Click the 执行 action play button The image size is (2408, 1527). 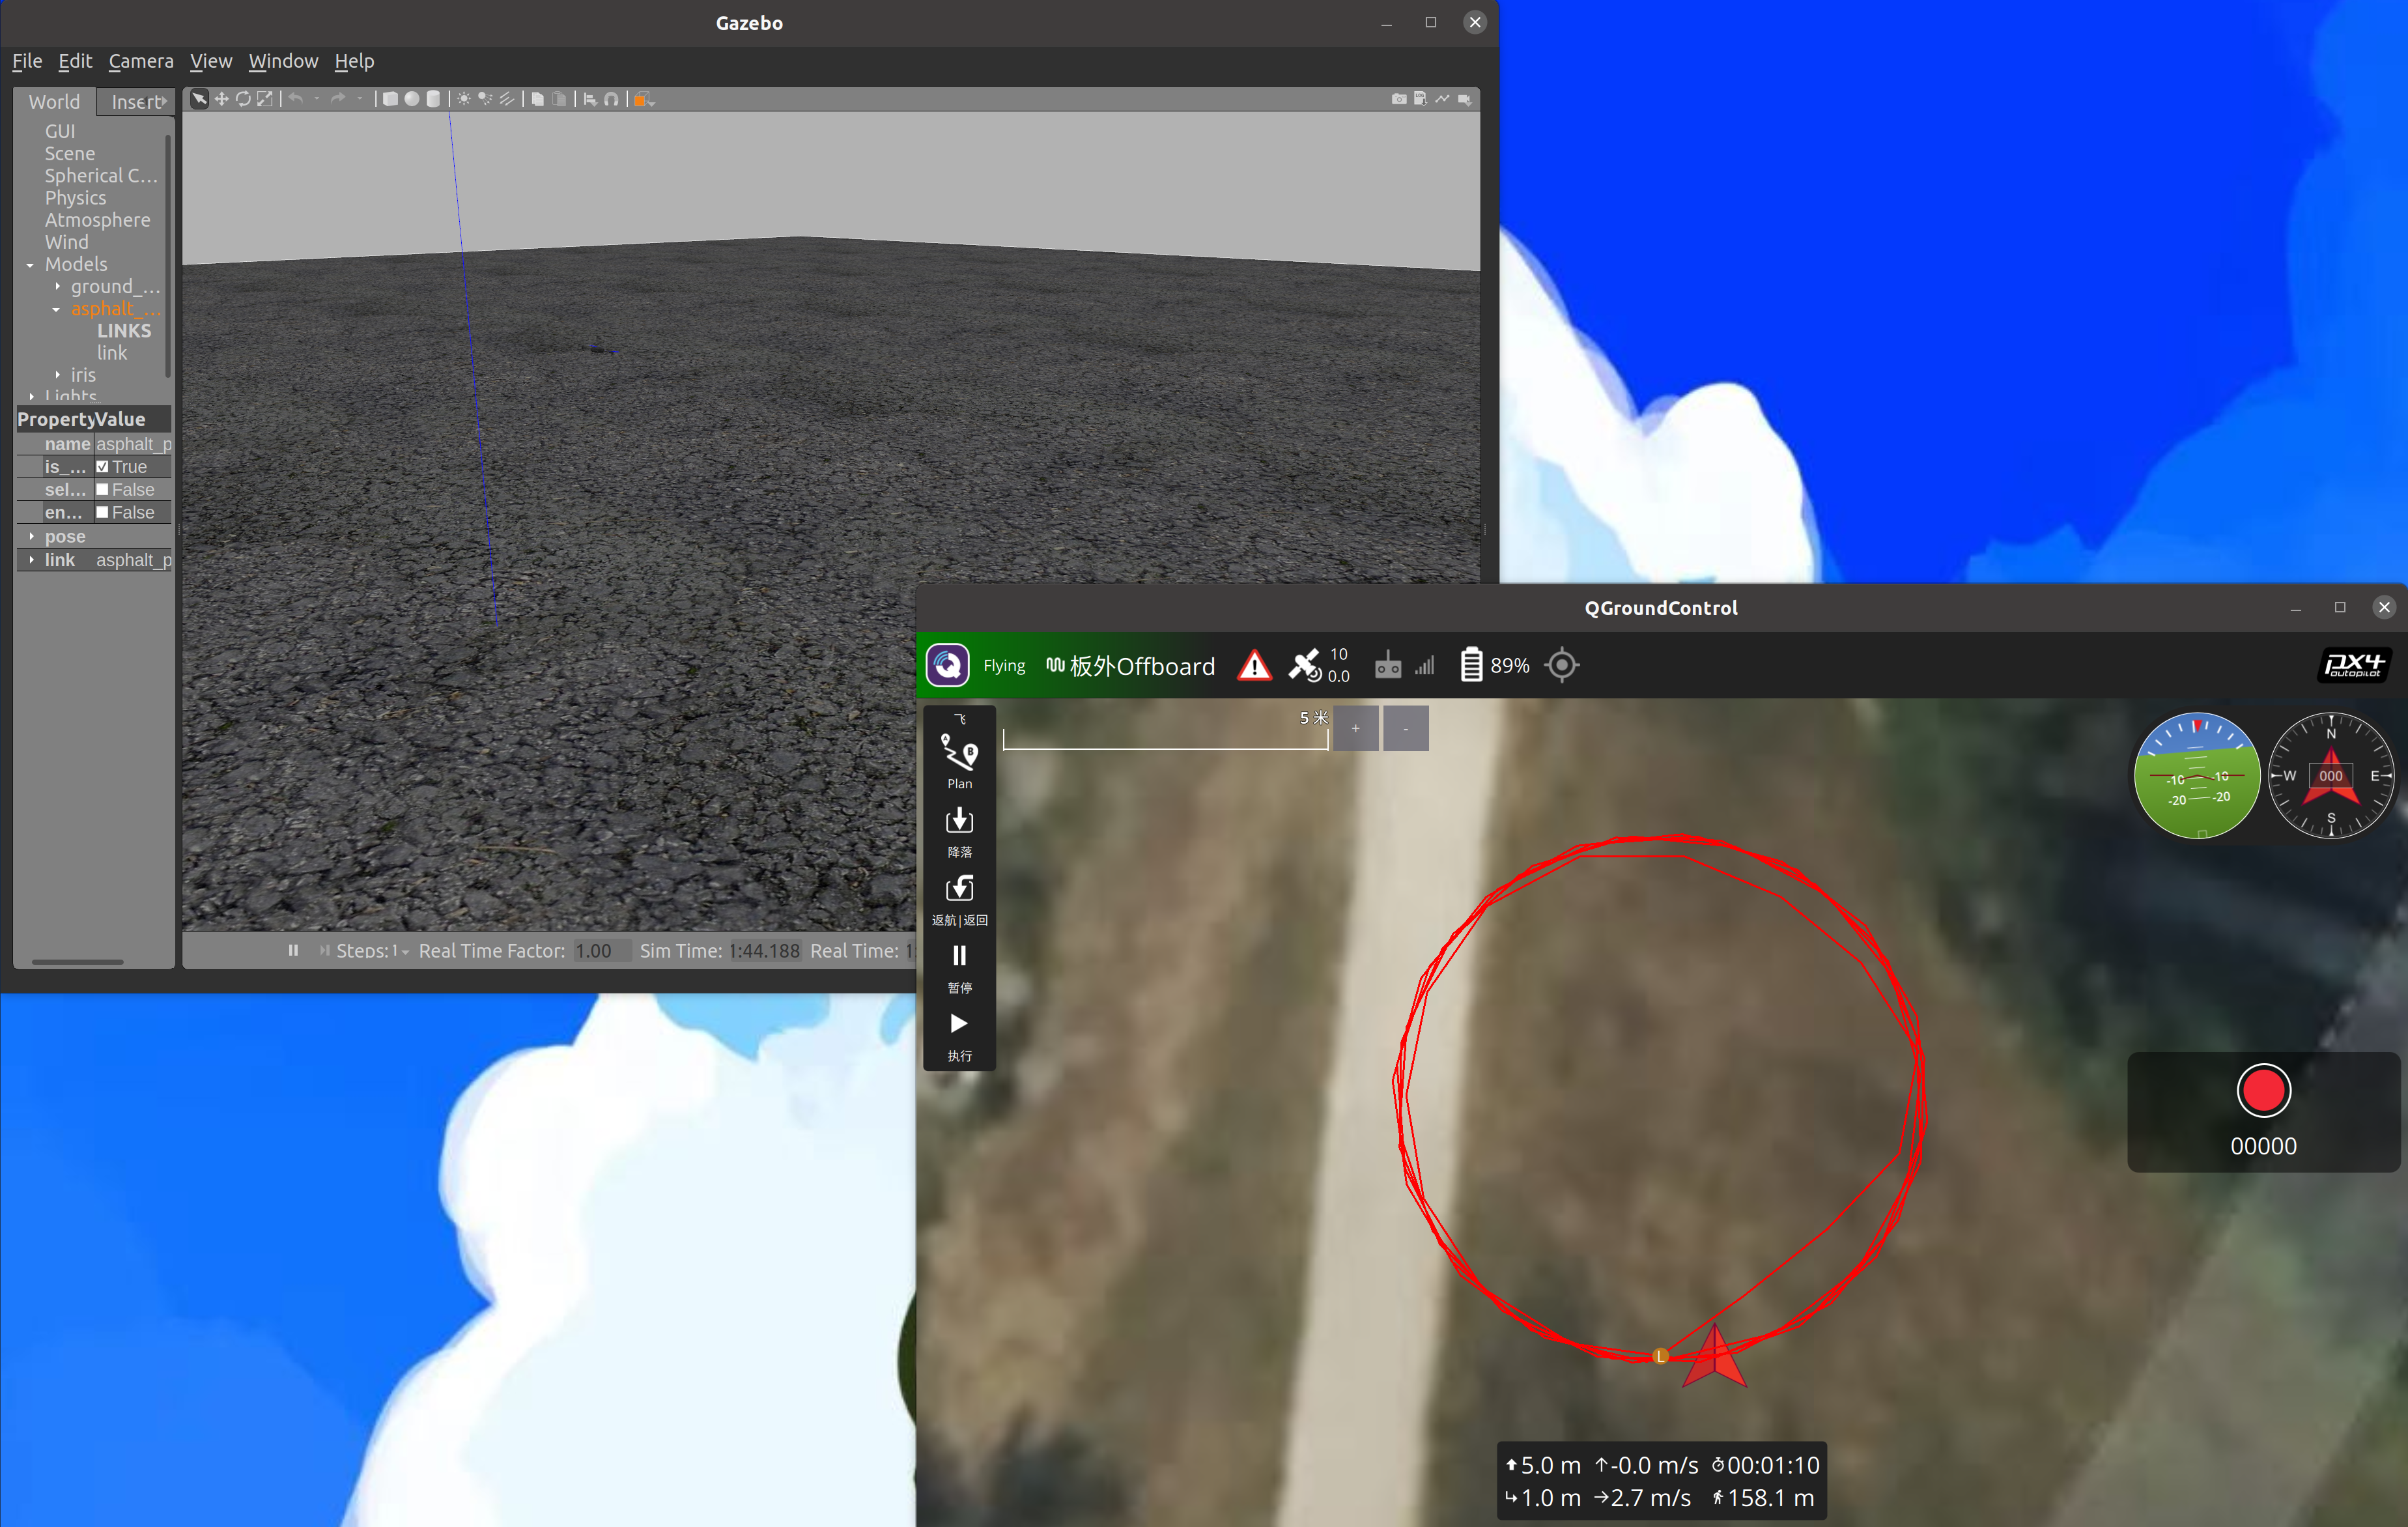coord(959,1036)
